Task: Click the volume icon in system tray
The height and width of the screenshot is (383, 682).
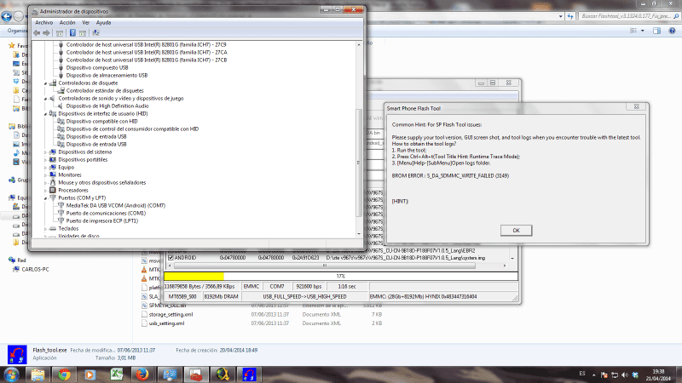Action: 625,374
